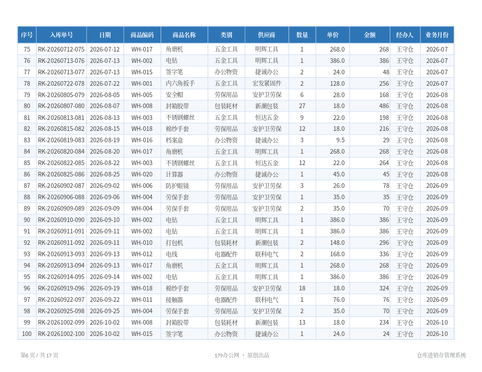The image size is (482, 372).
Task: Select the 金额 column header
Action: tap(370, 35)
